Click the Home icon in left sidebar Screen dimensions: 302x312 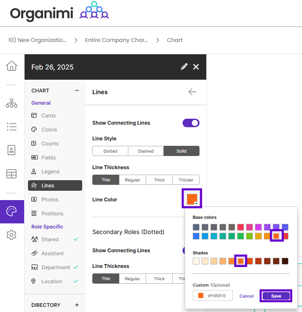(12, 66)
